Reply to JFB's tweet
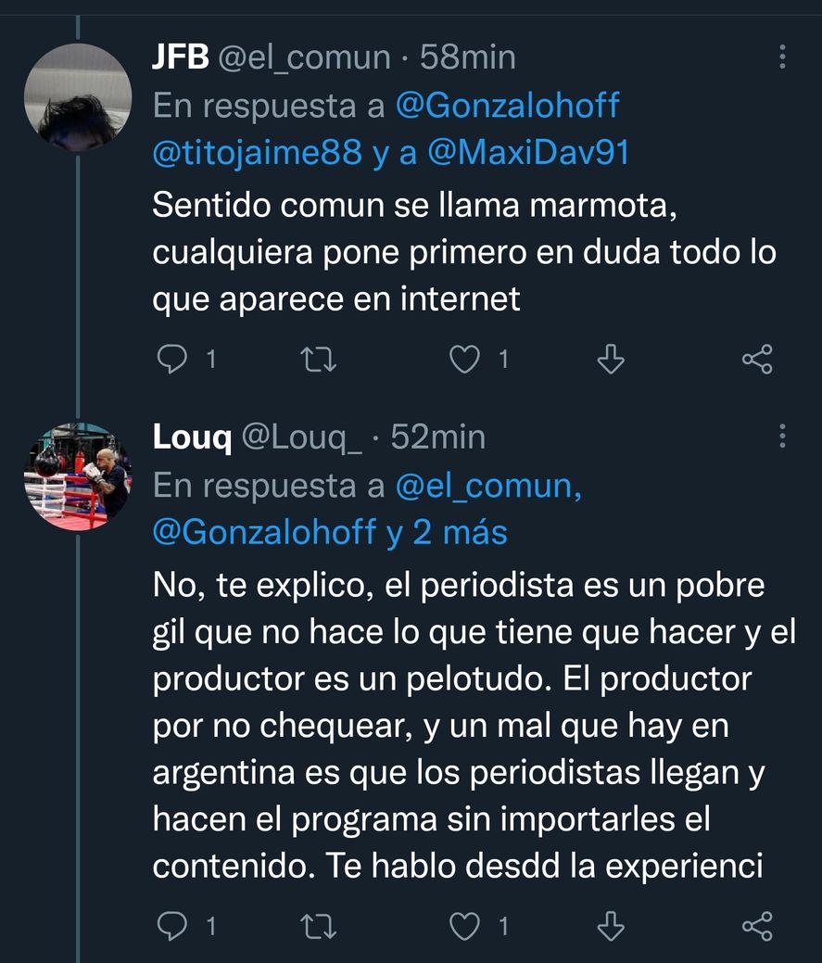Image resolution: width=822 pixels, height=963 pixels. [x=172, y=359]
